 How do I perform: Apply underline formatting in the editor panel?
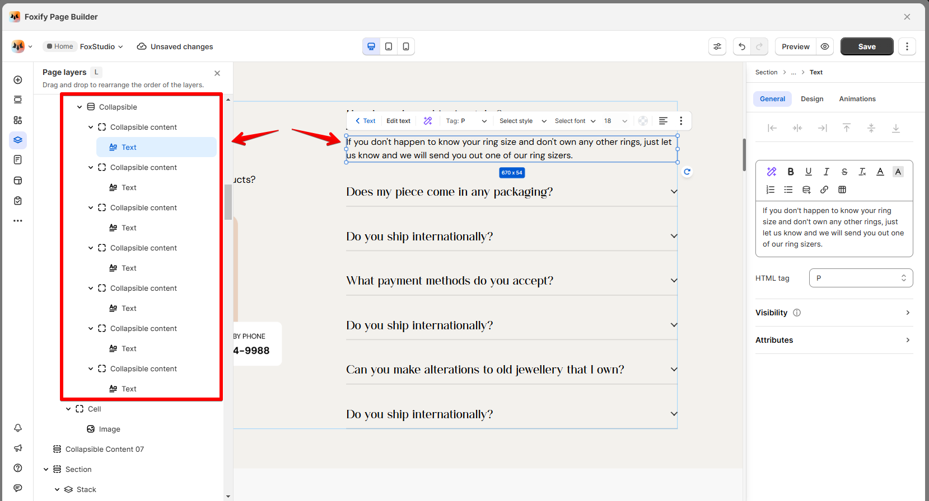click(x=809, y=172)
